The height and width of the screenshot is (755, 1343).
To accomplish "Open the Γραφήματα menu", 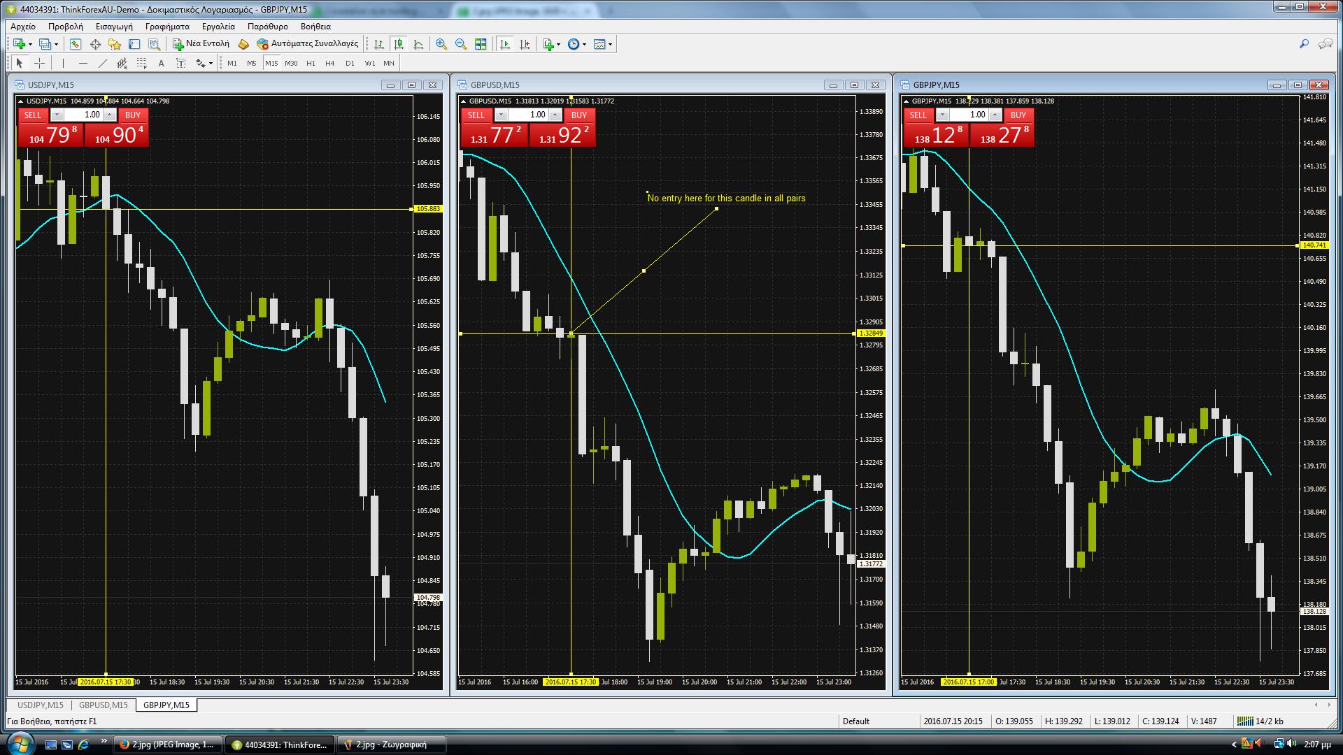I will click(167, 26).
